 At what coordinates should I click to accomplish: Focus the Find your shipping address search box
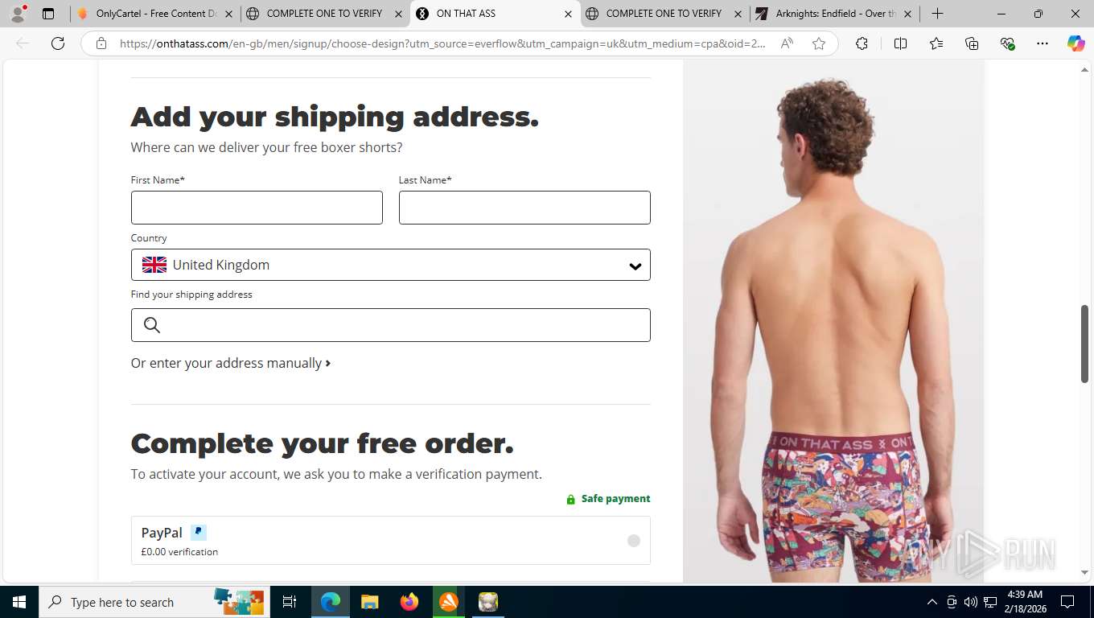(391, 325)
